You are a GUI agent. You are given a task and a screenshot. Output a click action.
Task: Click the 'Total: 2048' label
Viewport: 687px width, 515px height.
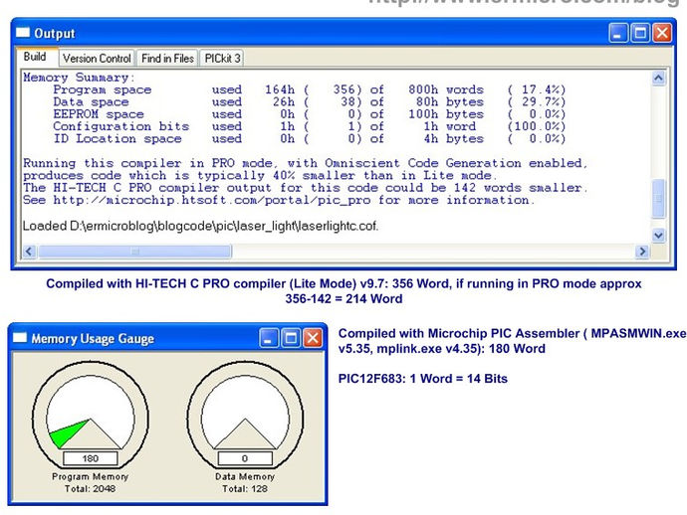point(91,489)
